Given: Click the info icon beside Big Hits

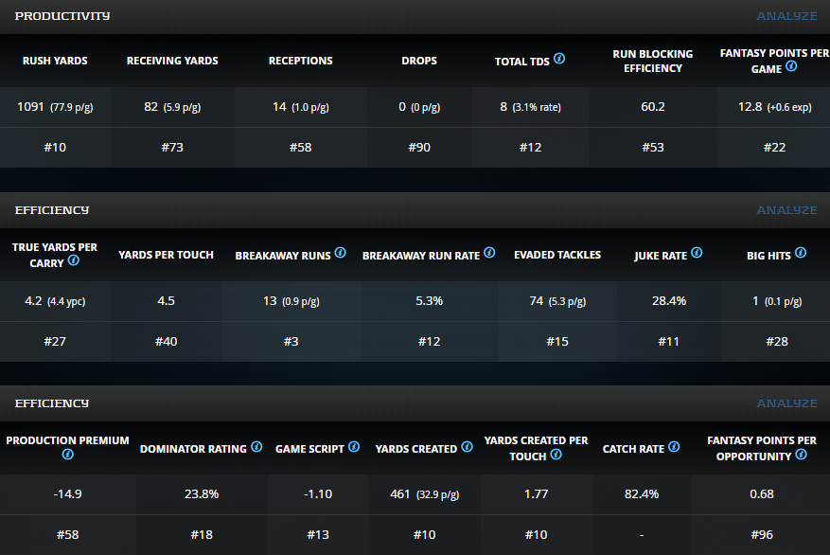Looking at the screenshot, I should pos(801,253).
